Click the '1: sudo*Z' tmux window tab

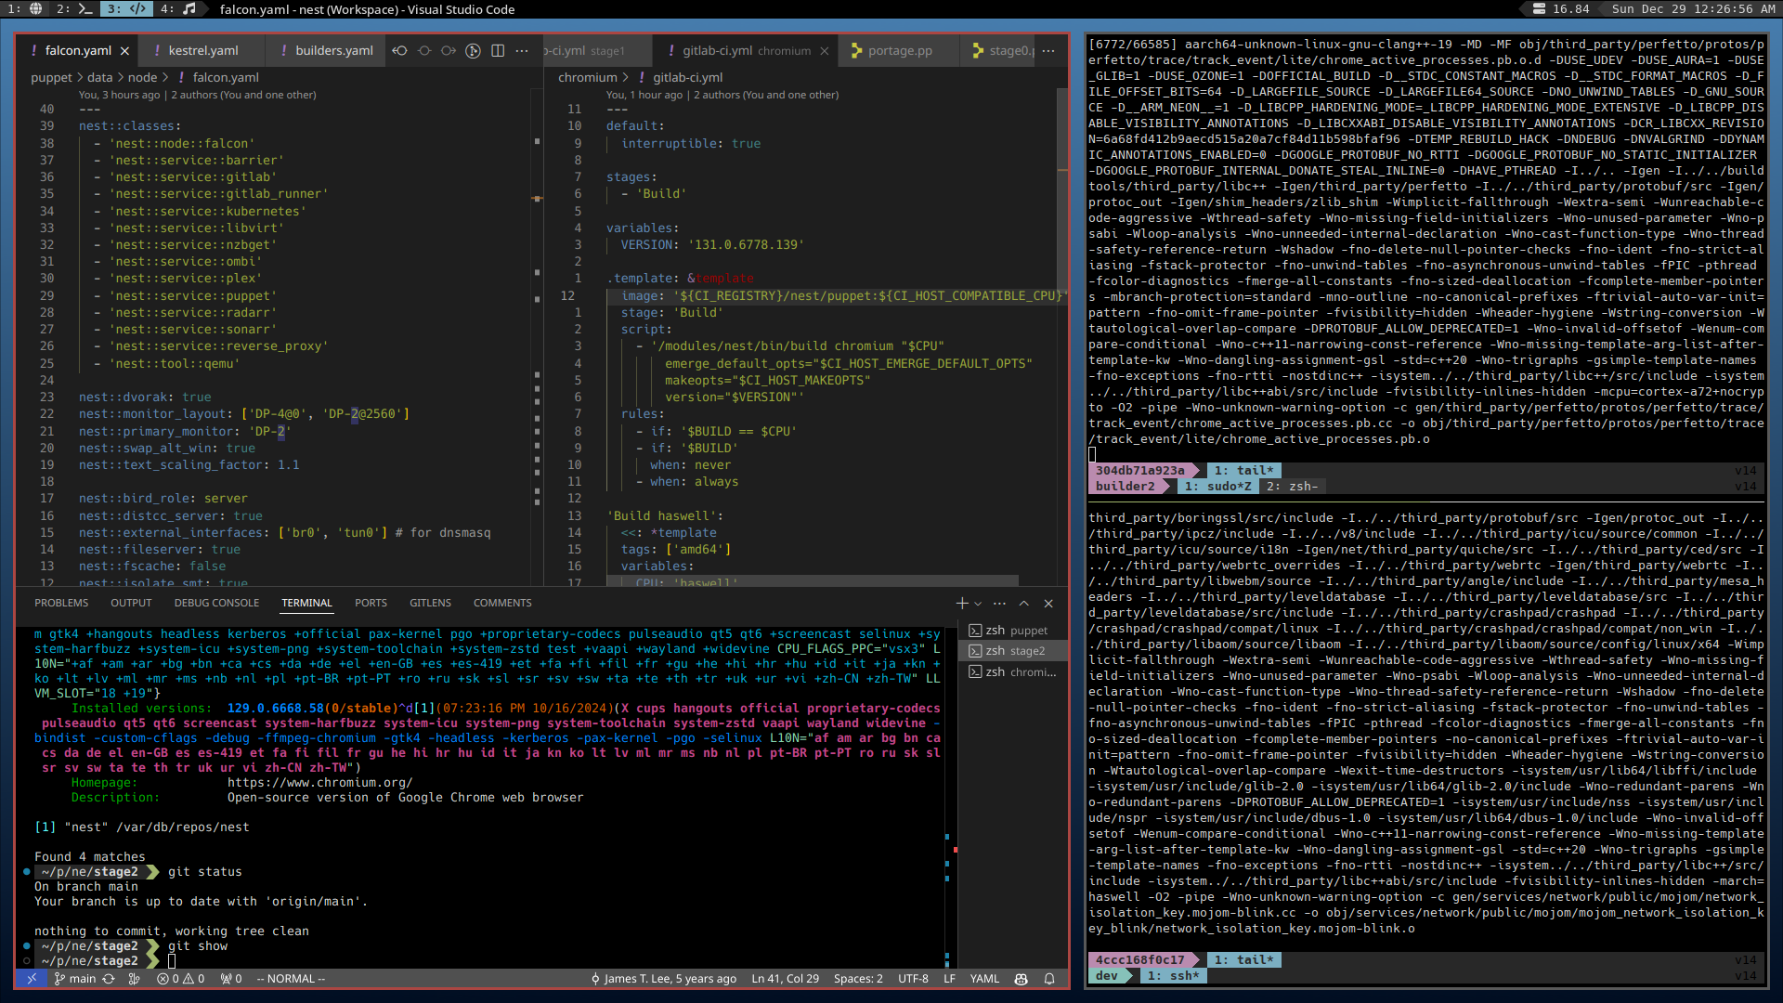[1217, 487]
